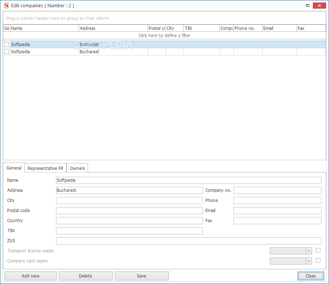Tick the checkbox of the first Softpedia row
The height and width of the screenshot is (284, 329).
click(7, 44)
